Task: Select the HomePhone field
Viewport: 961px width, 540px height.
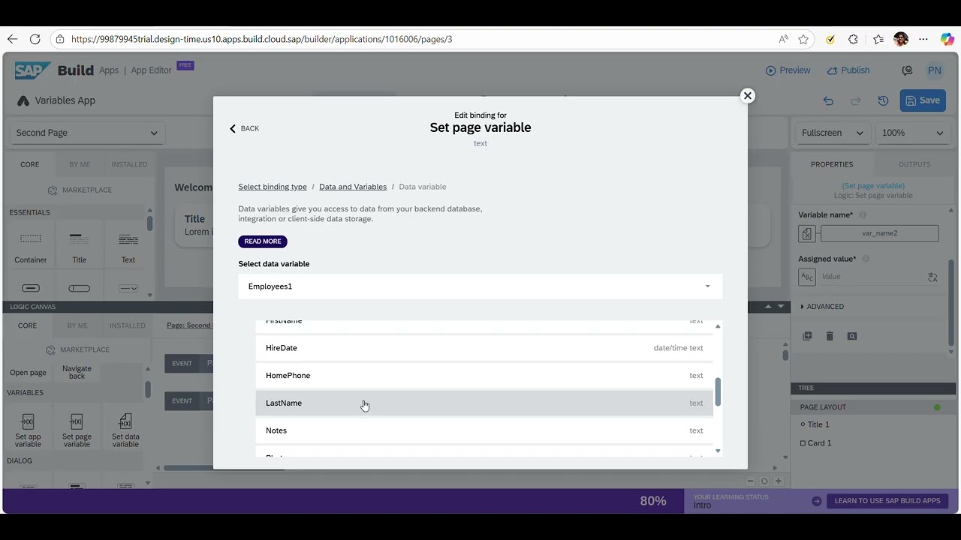Action: pos(484,376)
